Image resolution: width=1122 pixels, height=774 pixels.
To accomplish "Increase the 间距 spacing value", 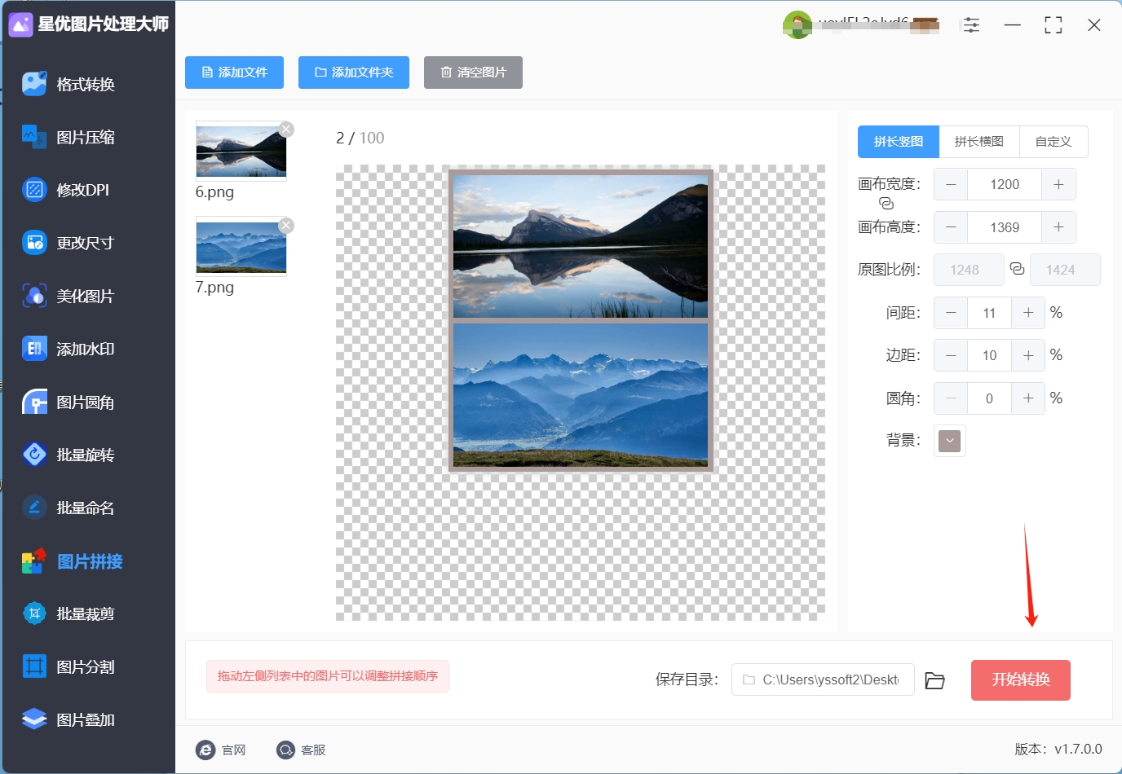I will click(1028, 313).
